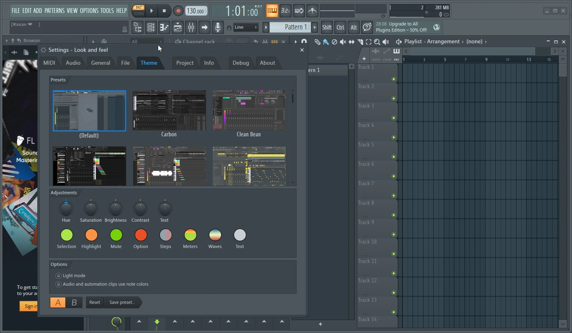Start playback with the Play button
Viewport: 572px width, 333px height.
click(151, 11)
